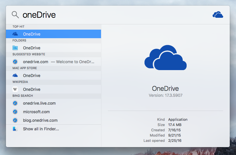The image size is (236, 155).
Task: Click the Size value 17.4 MB
Action: tap(175, 125)
